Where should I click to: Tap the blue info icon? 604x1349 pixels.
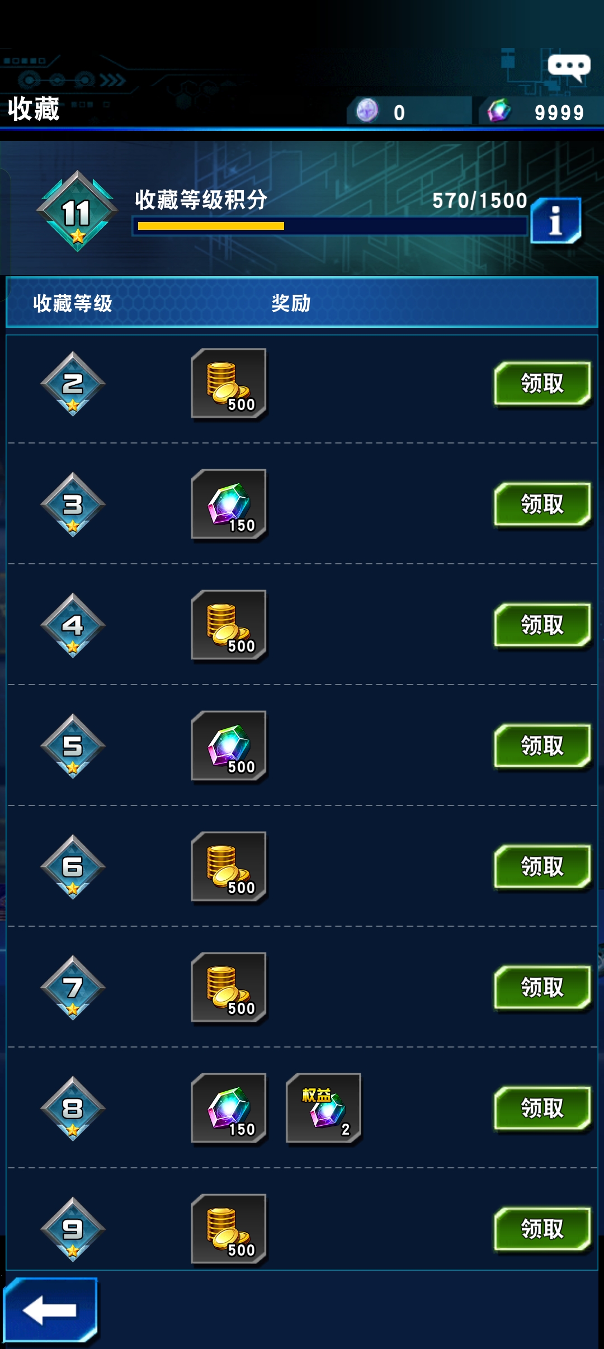tap(556, 220)
